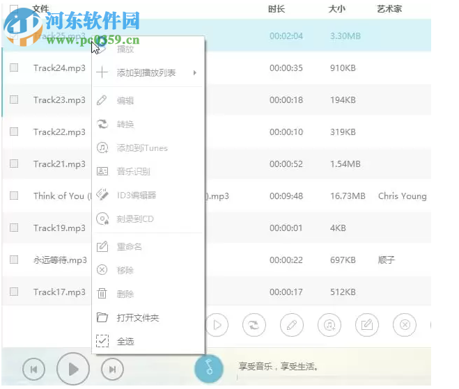Click the trash can icon beside 删除

[102, 294]
